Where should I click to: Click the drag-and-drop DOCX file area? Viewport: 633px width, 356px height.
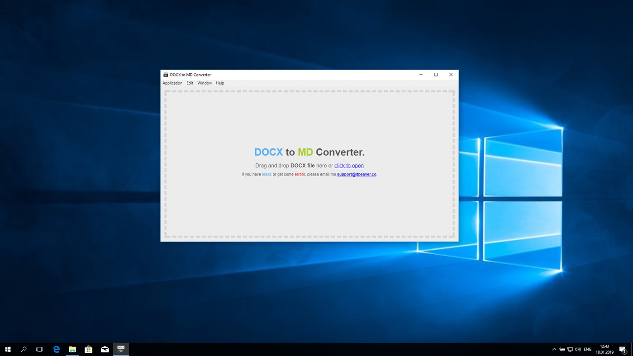[309, 208]
